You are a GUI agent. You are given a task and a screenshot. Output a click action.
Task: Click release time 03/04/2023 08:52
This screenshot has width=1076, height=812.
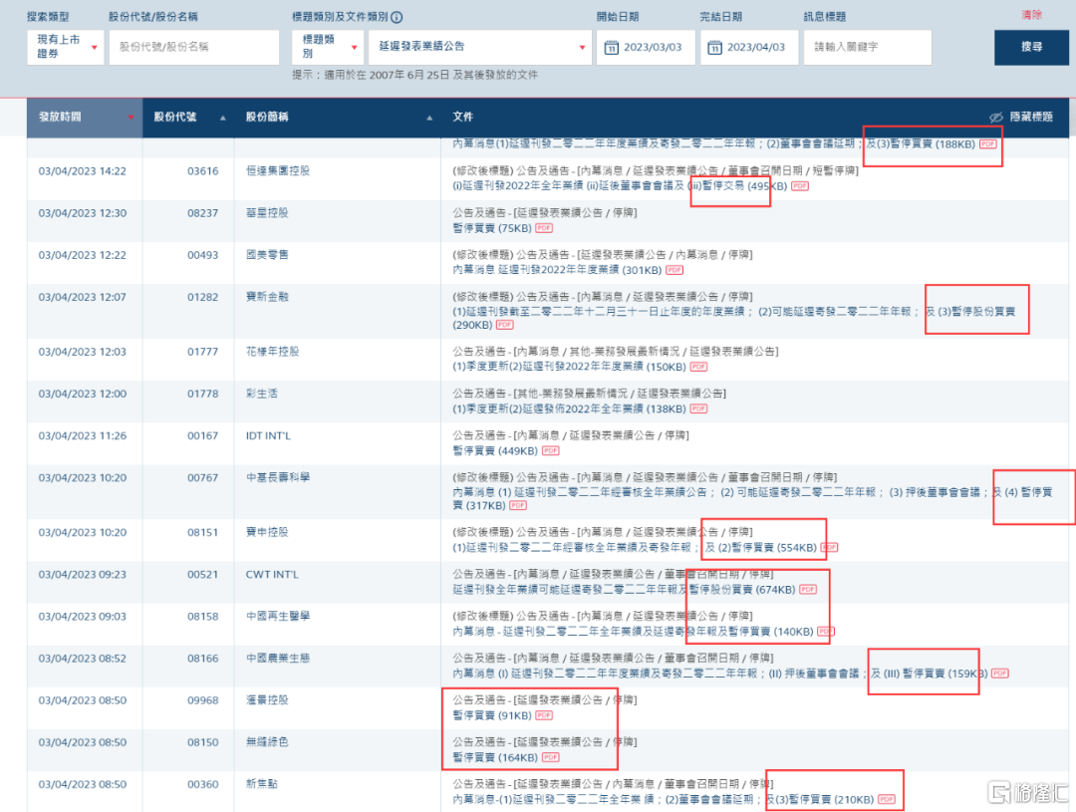[83, 658]
